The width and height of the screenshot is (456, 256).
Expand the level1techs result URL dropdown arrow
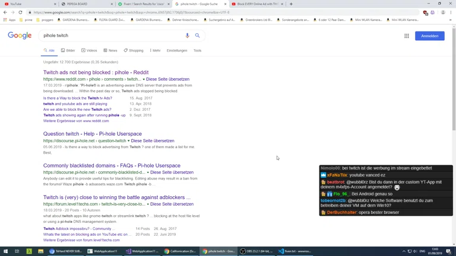click(148, 204)
